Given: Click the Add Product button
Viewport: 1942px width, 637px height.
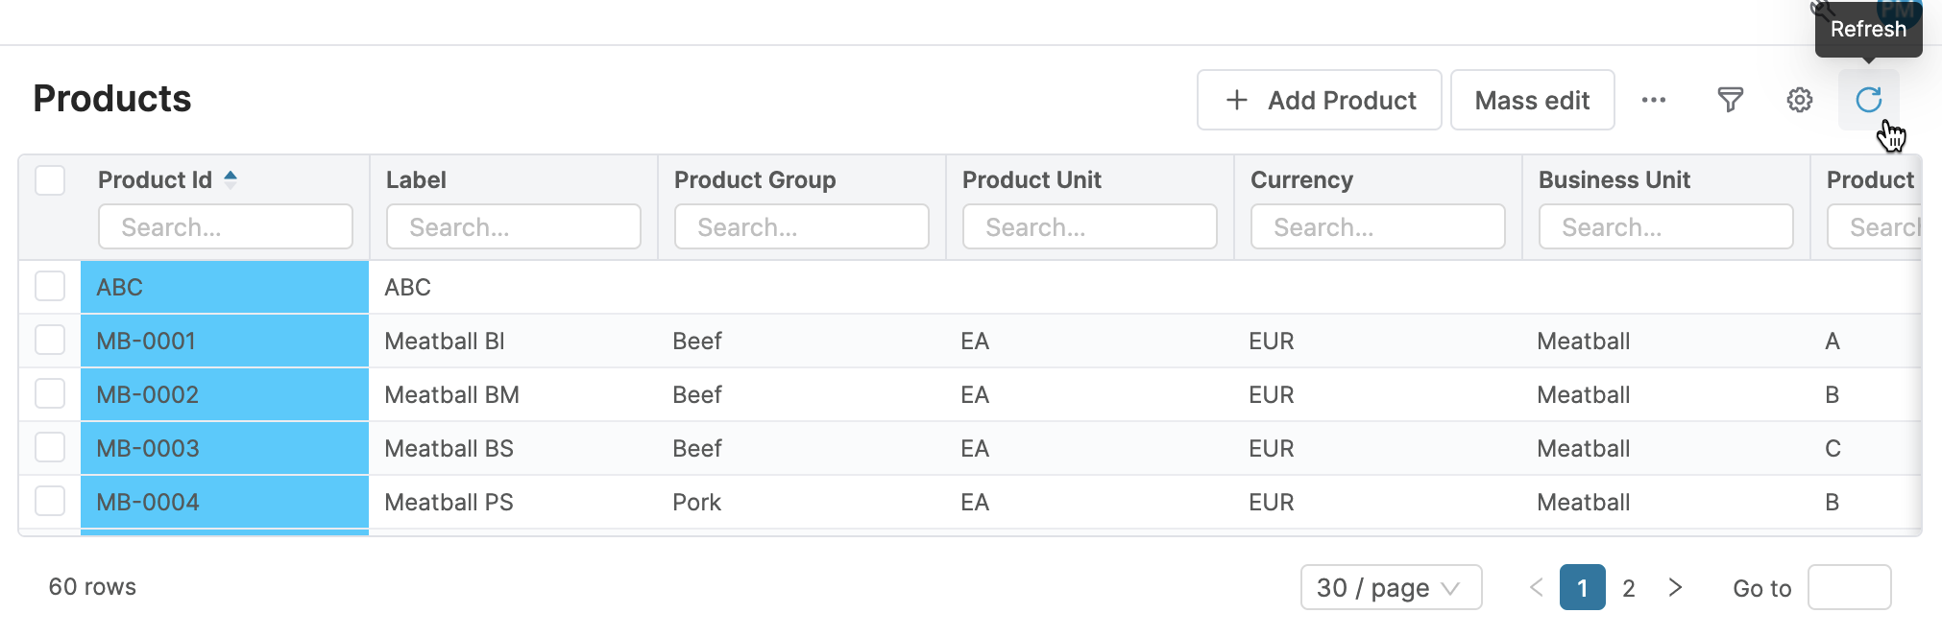Looking at the screenshot, I should [1319, 100].
